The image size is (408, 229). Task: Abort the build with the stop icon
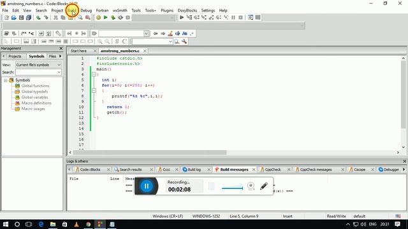pyautogui.click(x=127, y=17)
